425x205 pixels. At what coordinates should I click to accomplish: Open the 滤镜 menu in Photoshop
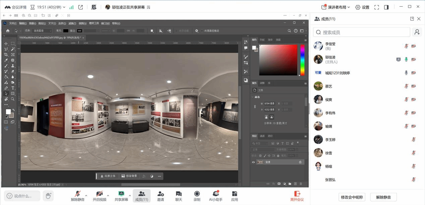coord(72,23)
